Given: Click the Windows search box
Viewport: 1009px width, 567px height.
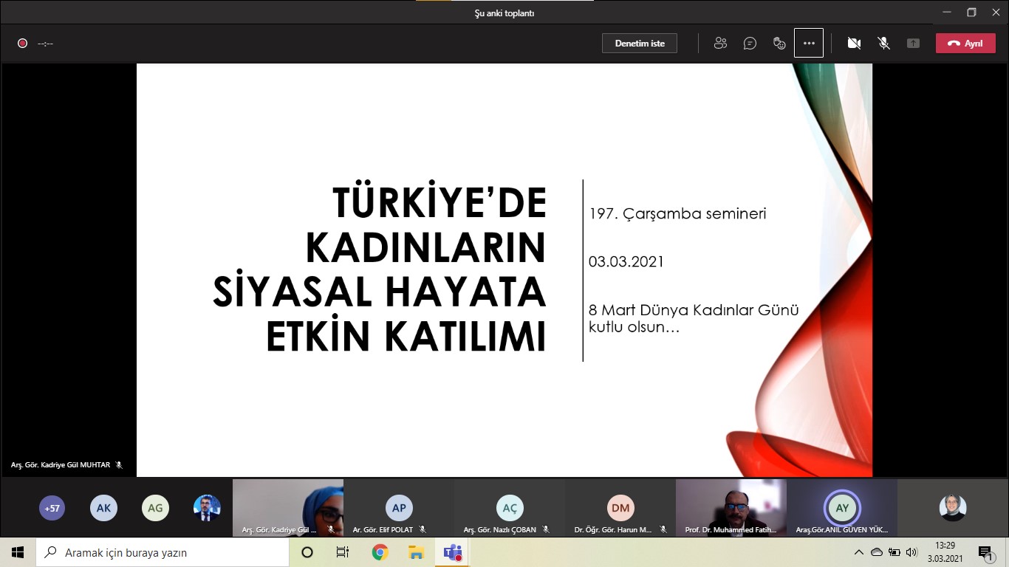Looking at the screenshot, I should point(163,552).
